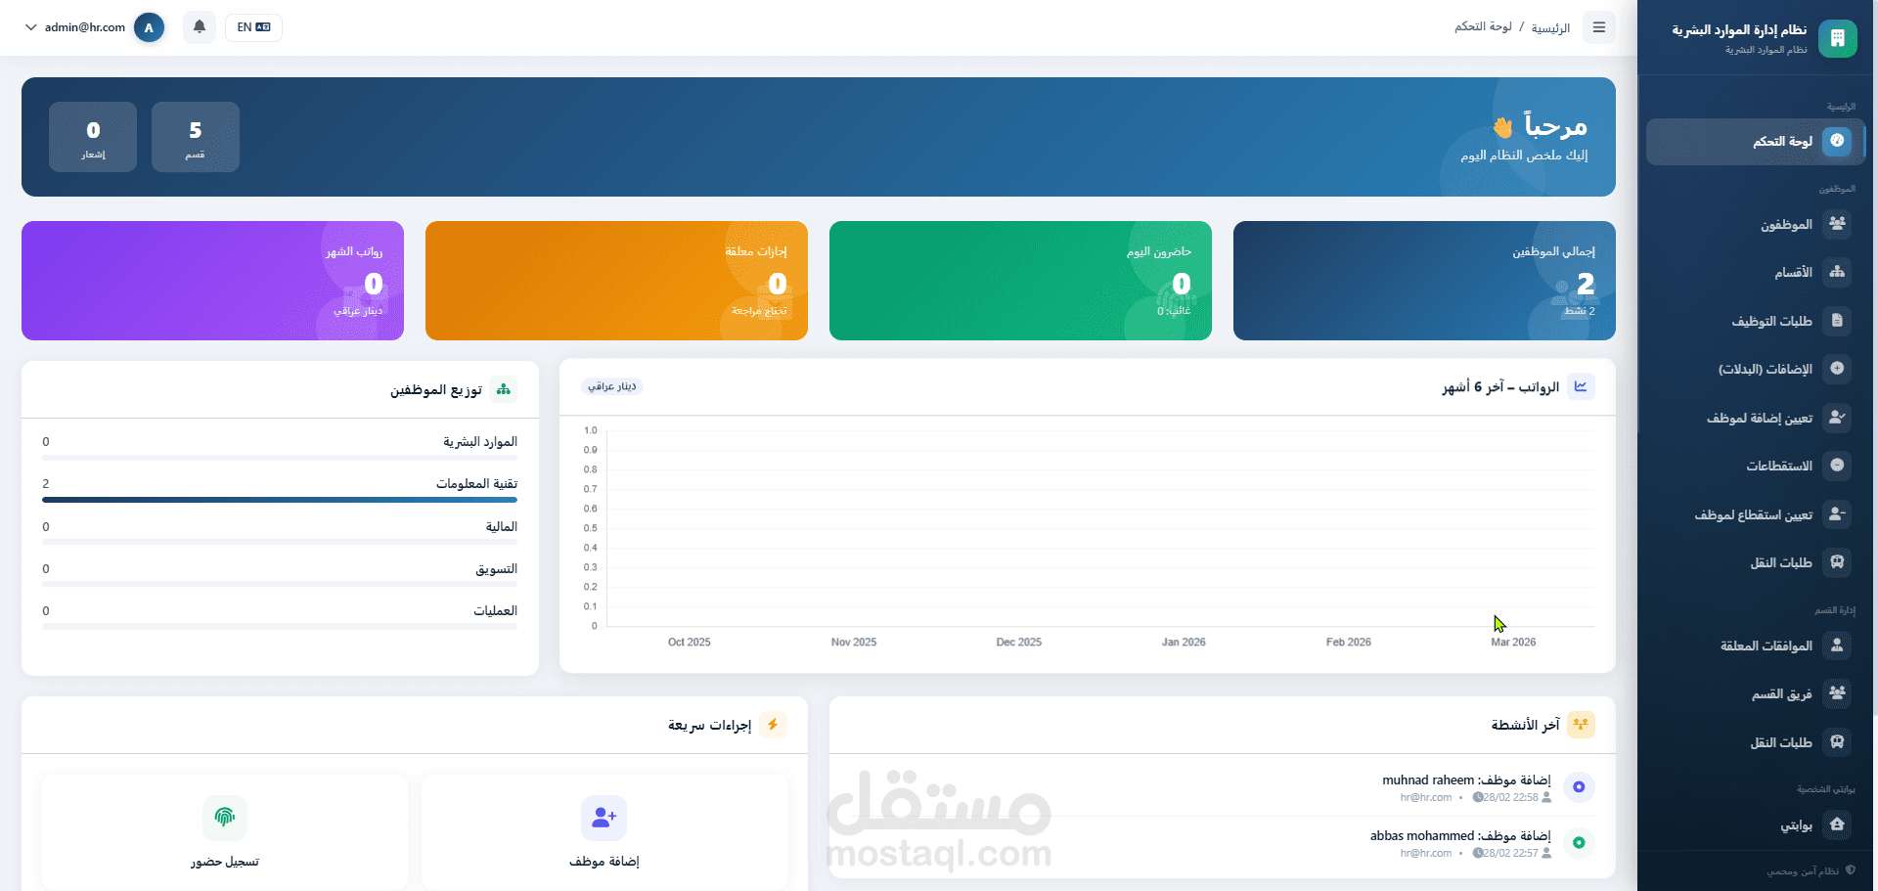Select the الموظفون sidebar icon
This screenshot has height=891, width=1878.
tap(1837, 224)
